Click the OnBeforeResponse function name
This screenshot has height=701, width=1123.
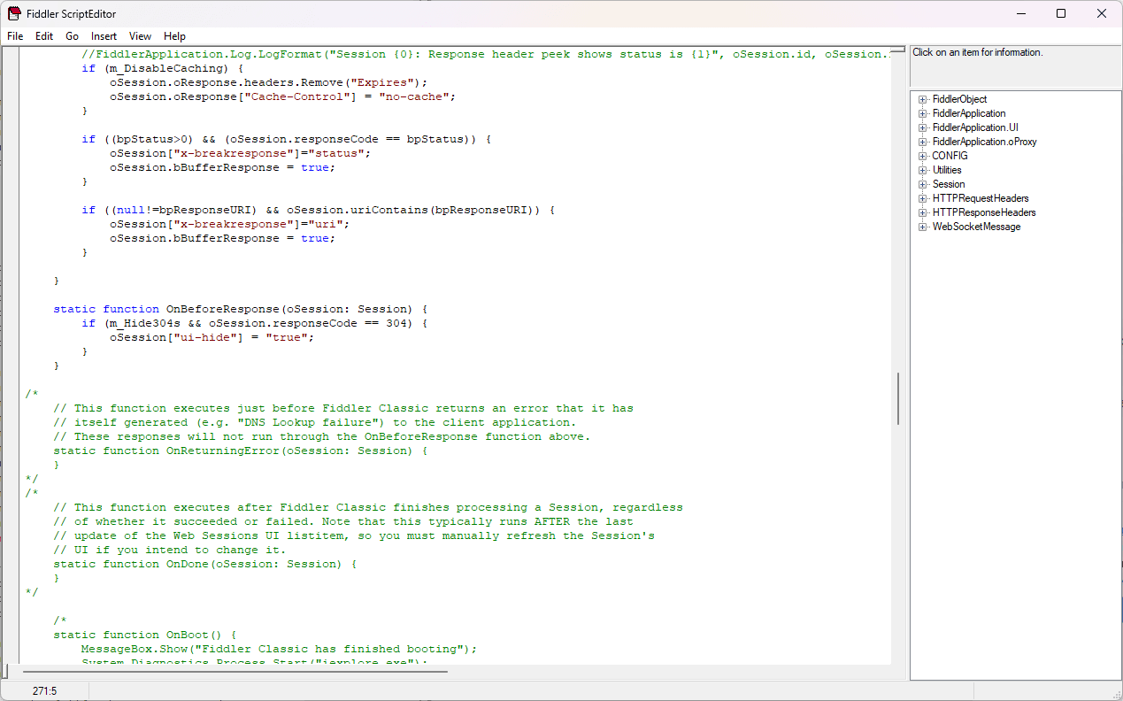pyautogui.click(x=223, y=309)
